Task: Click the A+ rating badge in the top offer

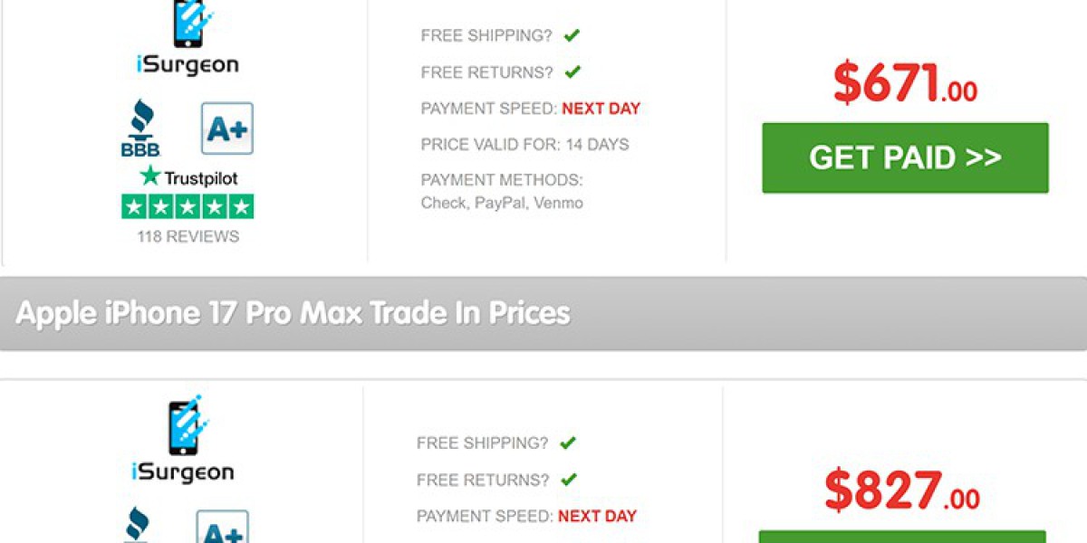Action: [x=226, y=129]
